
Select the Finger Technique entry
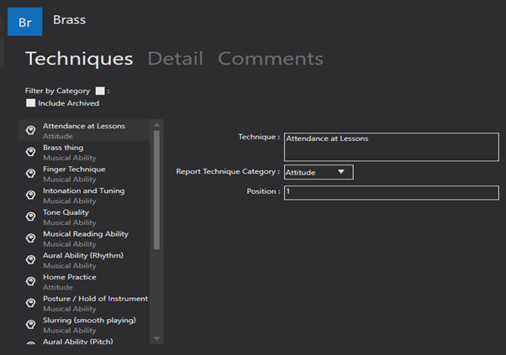pos(84,174)
